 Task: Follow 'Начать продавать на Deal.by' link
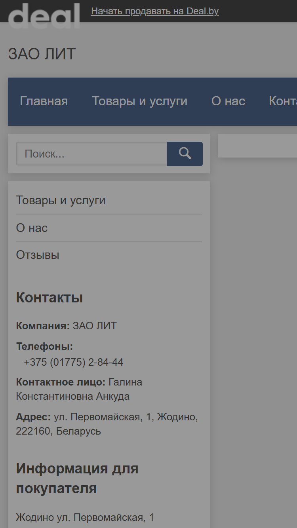[x=155, y=11]
